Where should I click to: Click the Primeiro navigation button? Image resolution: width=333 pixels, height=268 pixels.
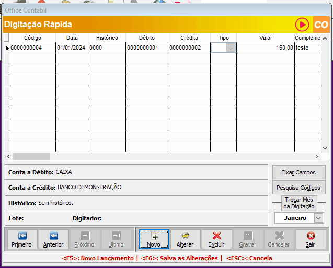(21, 239)
